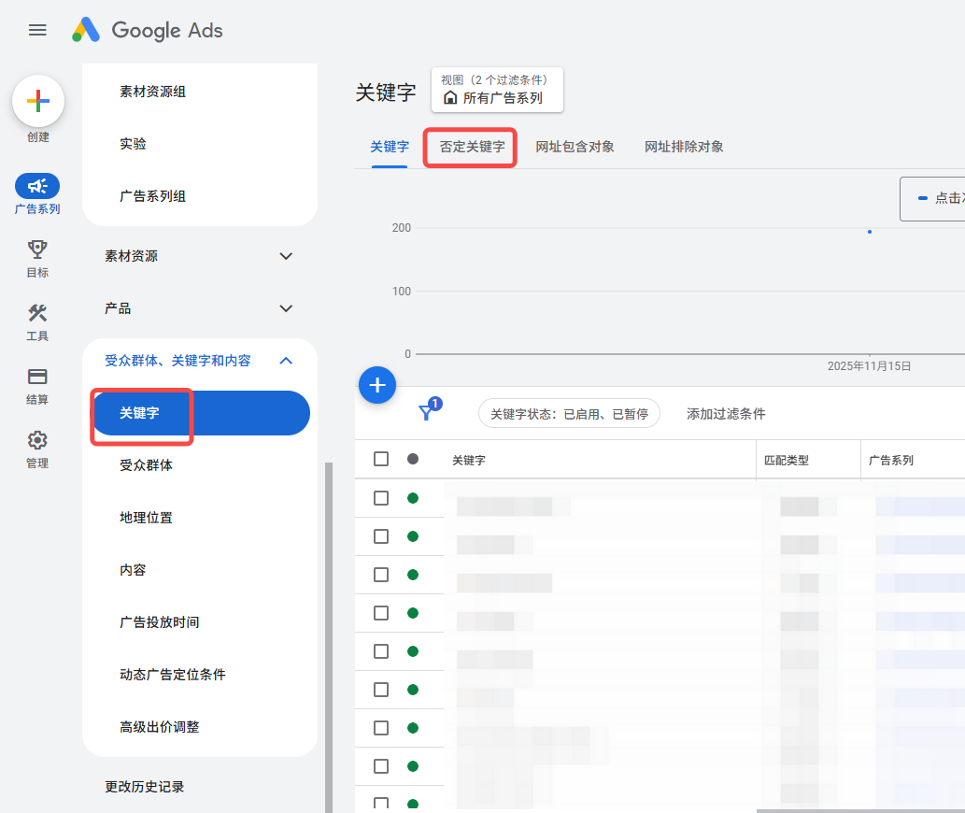Select all keywords with header checkbox
The width and height of the screenshot is (965, 813).
380,459
